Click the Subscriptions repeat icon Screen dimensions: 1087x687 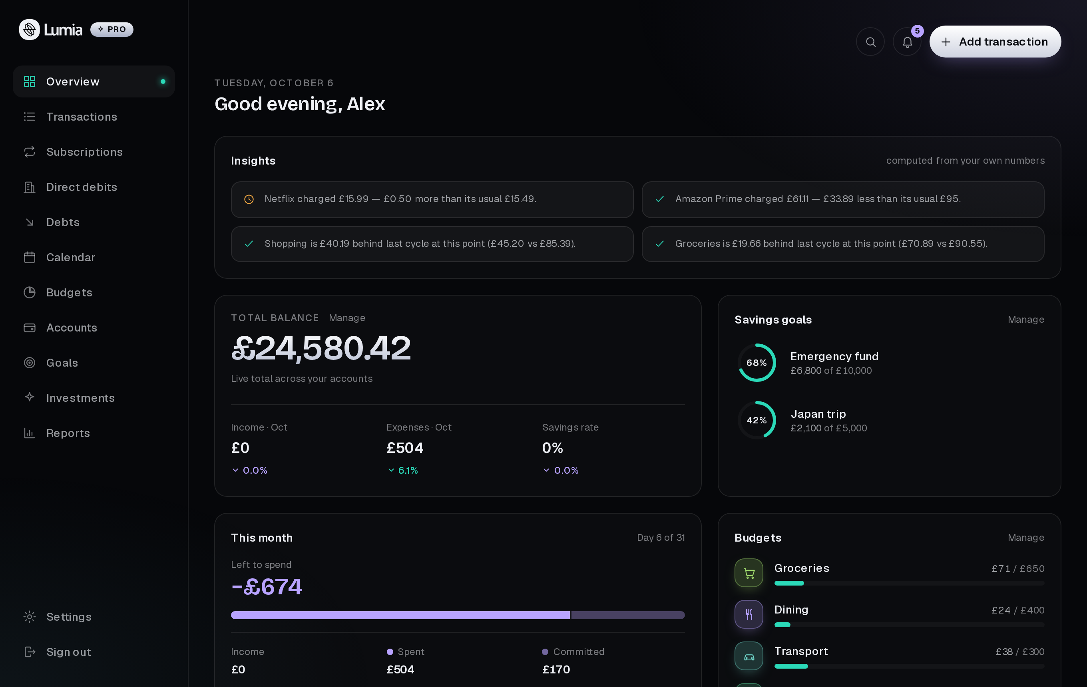(x=29, y=152)
